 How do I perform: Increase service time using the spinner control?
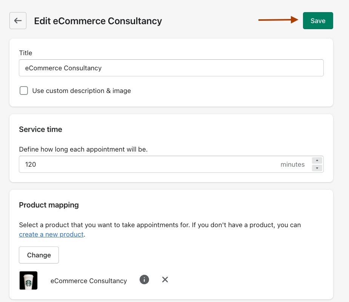coord(317,161)
